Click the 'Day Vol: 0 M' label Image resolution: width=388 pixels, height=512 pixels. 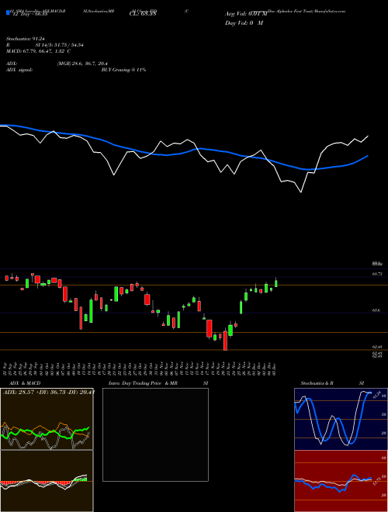tap(244, 23)
